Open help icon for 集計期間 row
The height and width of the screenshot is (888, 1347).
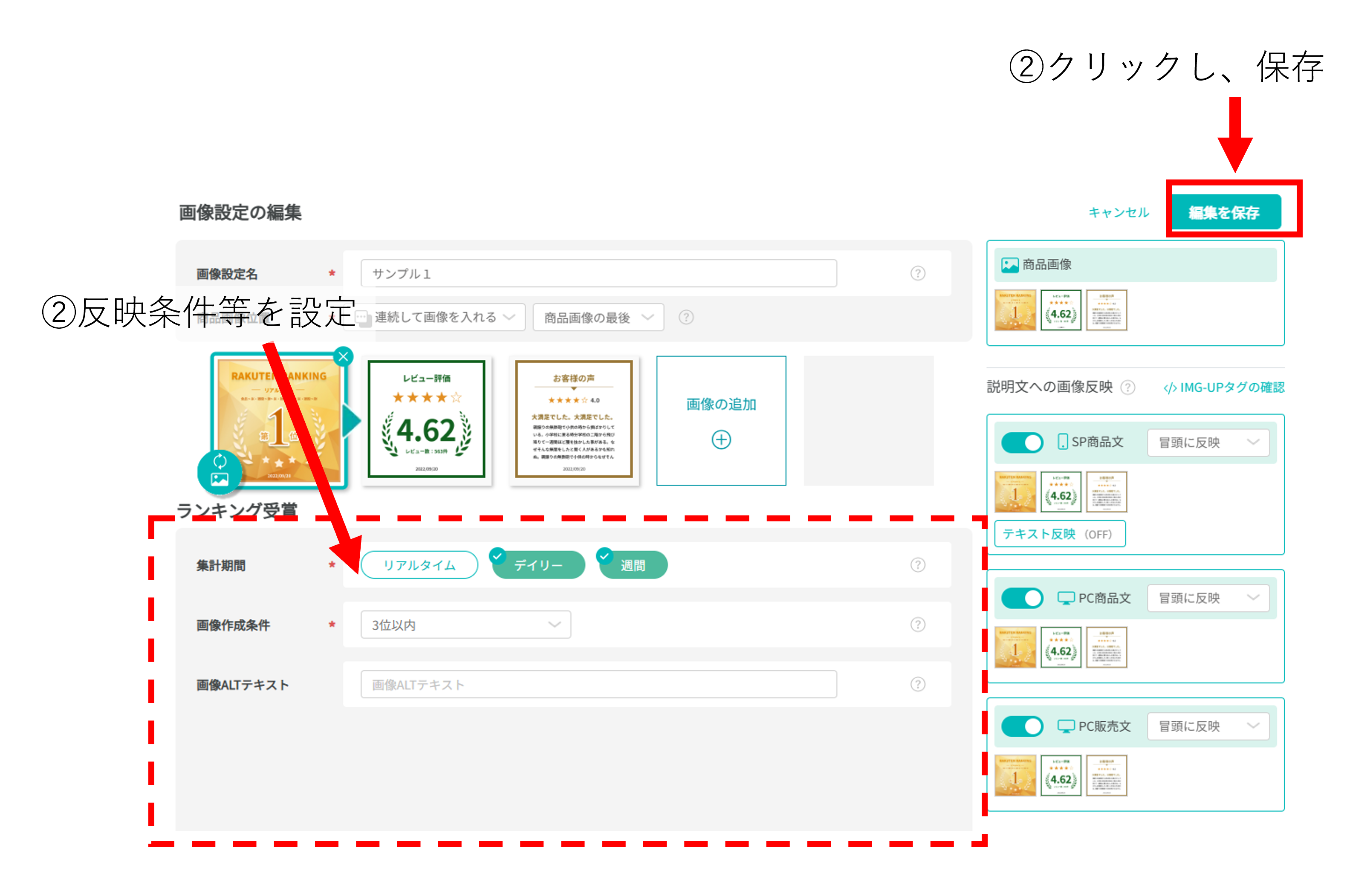click(917, 564)
